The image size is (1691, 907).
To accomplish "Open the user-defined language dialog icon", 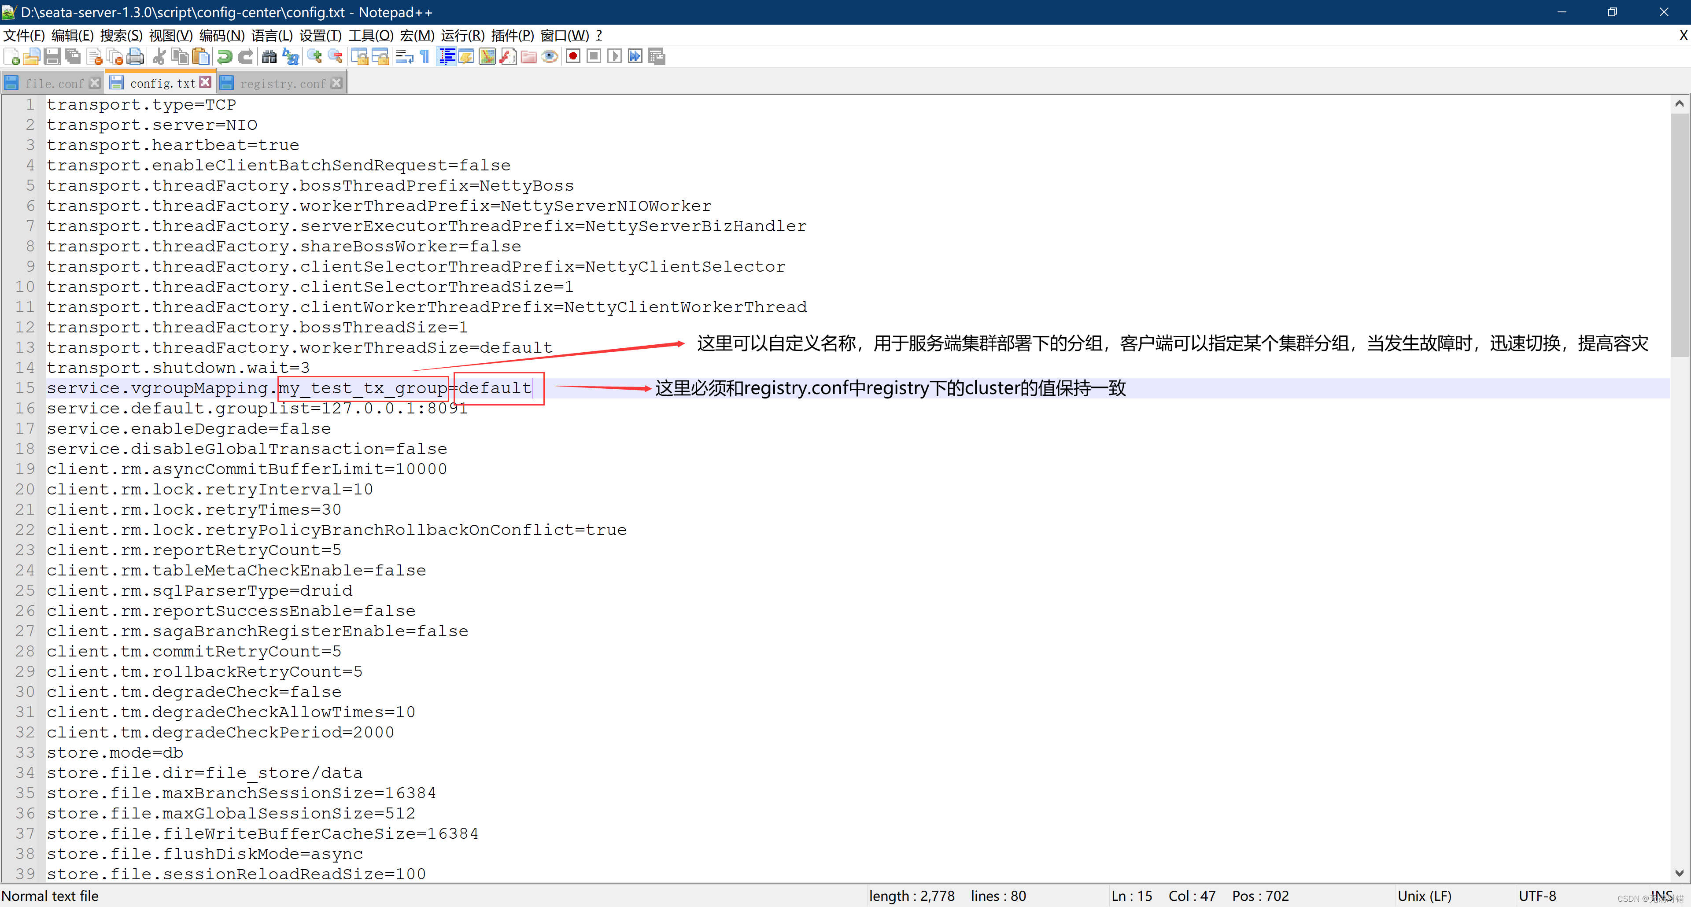I will [467, 57].
